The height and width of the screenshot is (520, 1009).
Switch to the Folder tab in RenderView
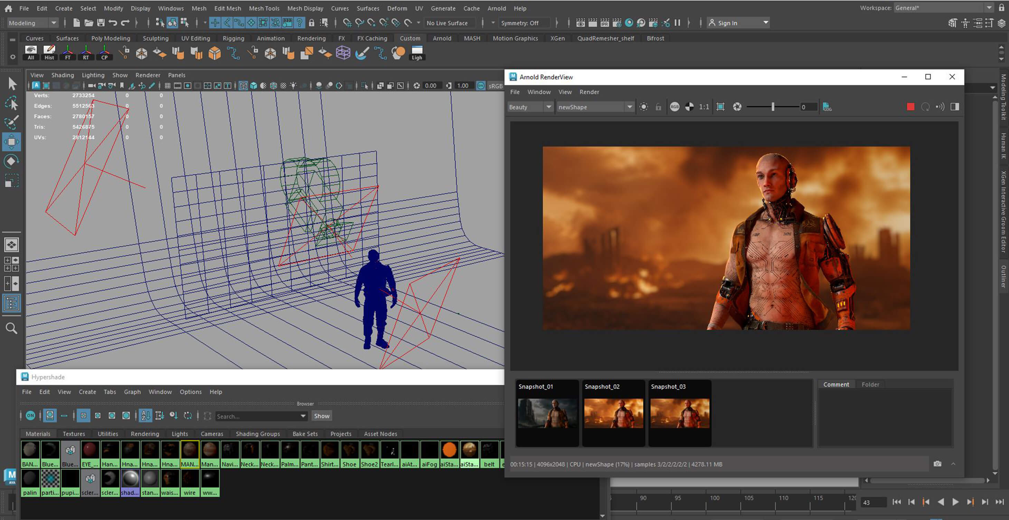point(870,384)
